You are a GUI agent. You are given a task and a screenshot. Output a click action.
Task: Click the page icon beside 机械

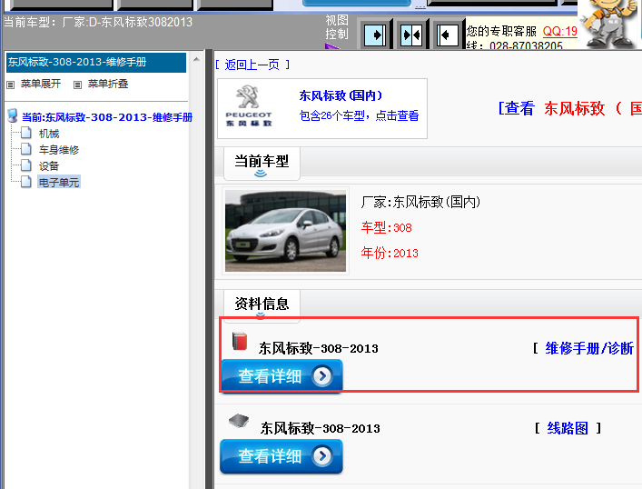coord(25,133)
